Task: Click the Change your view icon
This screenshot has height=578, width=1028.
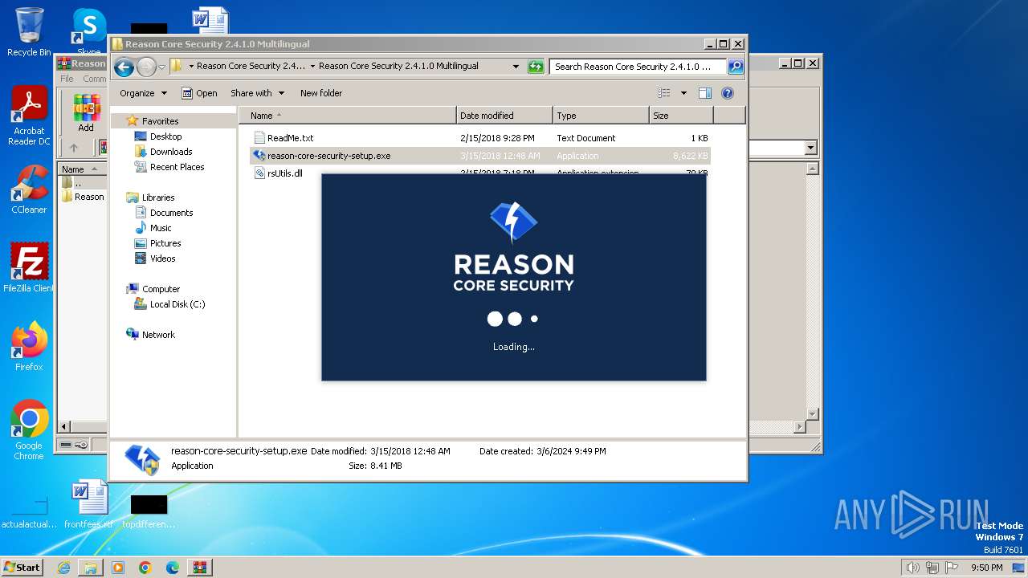Action: click(x=664, y=93)
